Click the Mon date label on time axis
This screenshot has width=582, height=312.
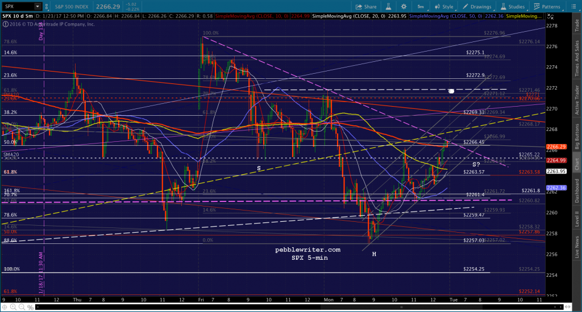(x=329, y=300)
